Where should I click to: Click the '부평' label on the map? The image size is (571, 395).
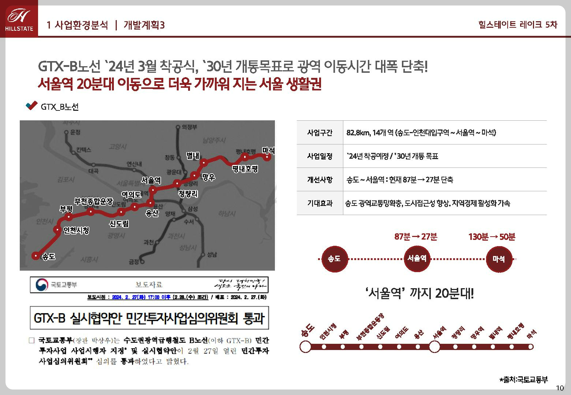pyautogui.click(x=66, y=209)
